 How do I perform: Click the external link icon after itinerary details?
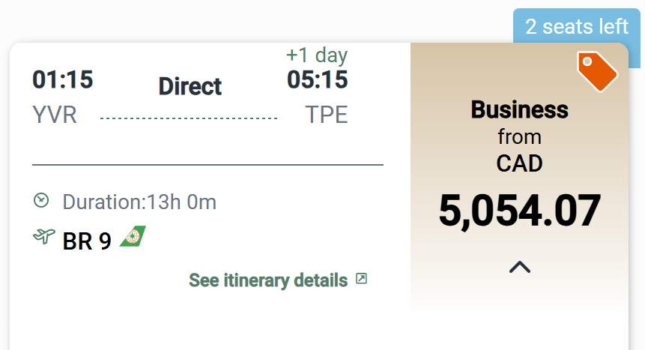[361, 279]
